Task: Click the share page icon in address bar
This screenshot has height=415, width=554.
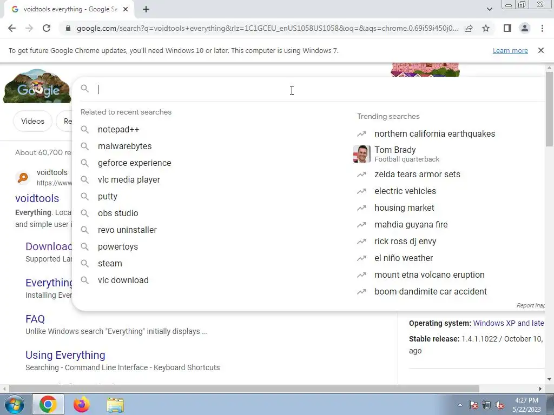Action: [469, 28]
